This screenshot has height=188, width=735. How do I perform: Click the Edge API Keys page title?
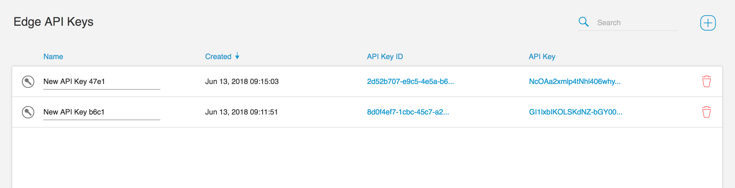54,21
